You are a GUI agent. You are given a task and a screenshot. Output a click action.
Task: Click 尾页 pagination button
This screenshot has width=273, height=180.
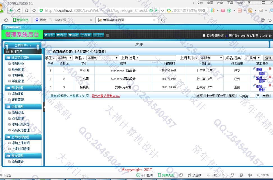click(x=231, y=96)
